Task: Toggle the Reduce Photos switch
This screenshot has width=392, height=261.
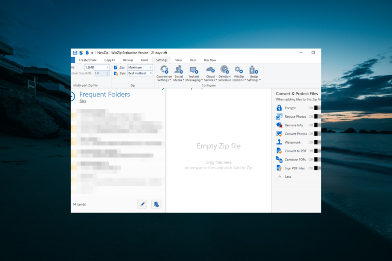Action: 318,116
